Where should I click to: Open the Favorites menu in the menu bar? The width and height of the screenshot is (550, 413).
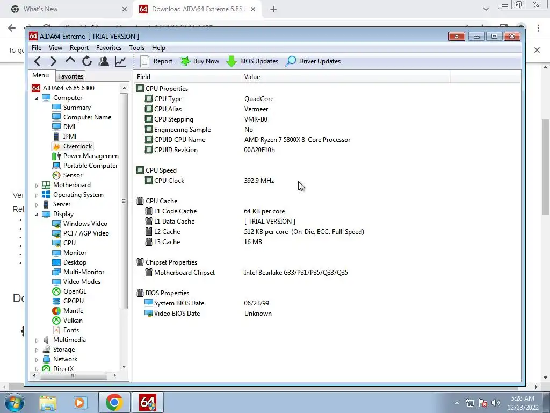pos(108,48)
